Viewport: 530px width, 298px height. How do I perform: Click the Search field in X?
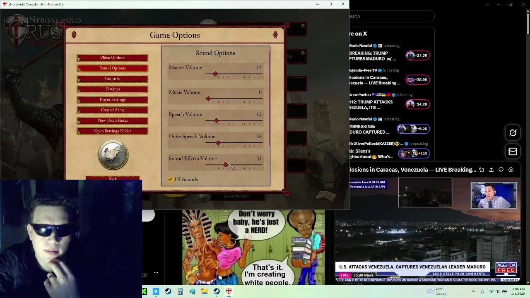coord(391,16)
